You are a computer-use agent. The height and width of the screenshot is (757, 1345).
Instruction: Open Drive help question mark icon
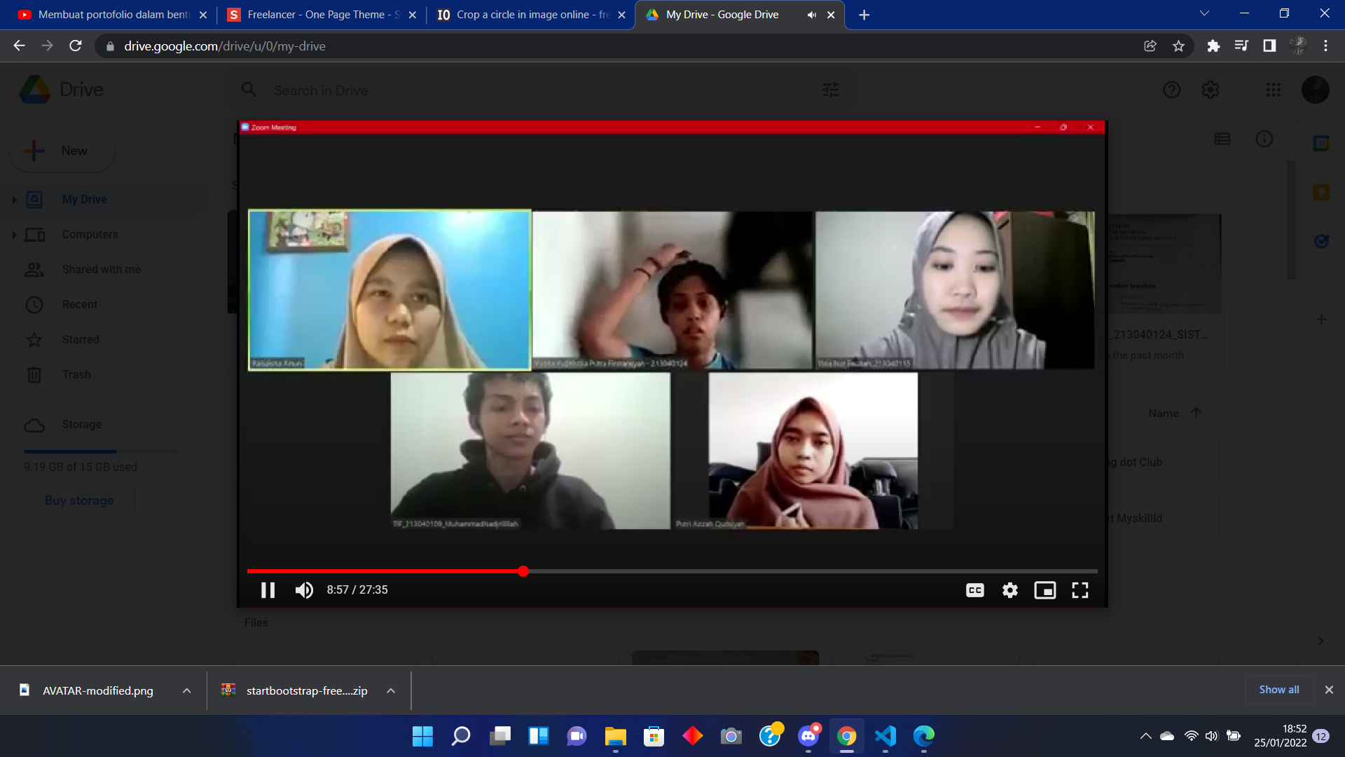click(x=1172, y=90)
